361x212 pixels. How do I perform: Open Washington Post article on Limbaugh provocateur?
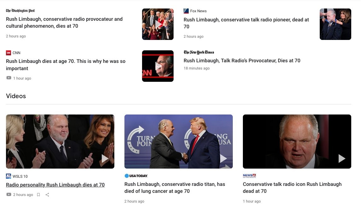tap(64, 23)
